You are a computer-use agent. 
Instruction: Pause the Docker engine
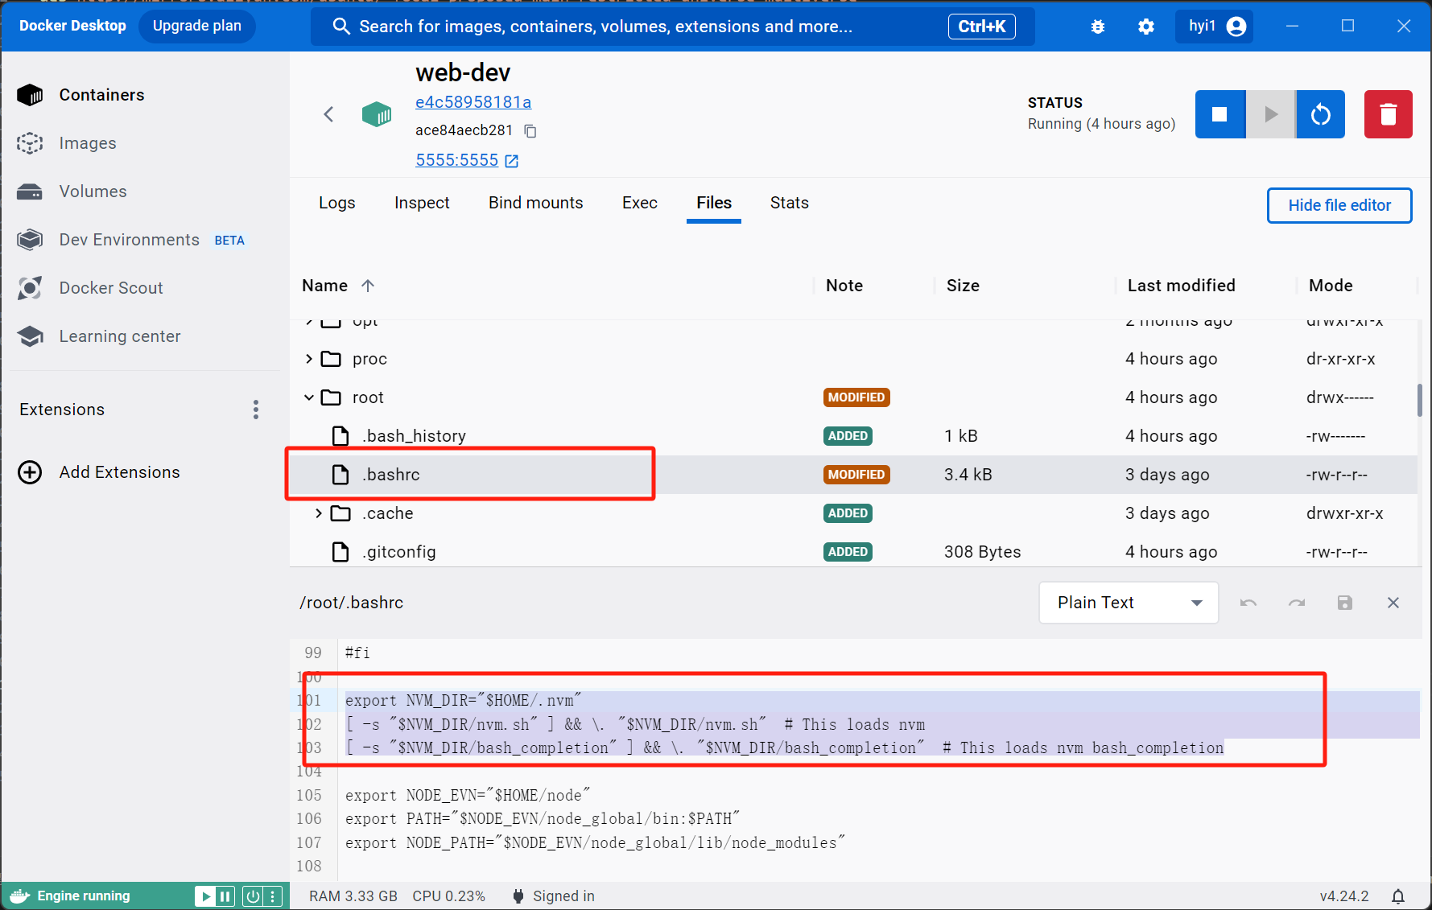225,896
